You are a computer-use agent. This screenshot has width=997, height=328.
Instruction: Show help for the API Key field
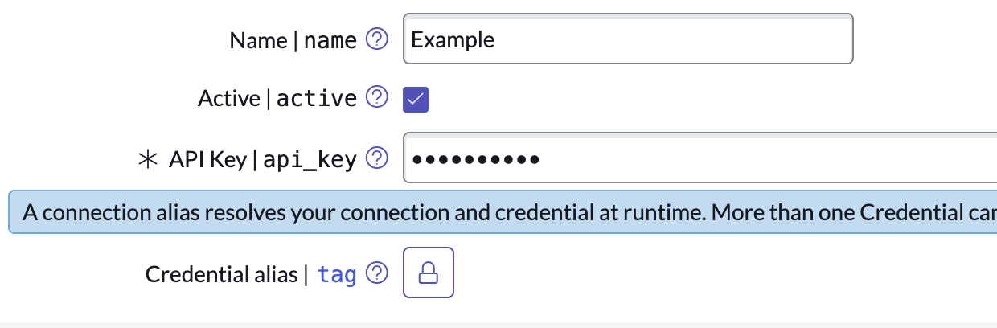click(376, 159)
